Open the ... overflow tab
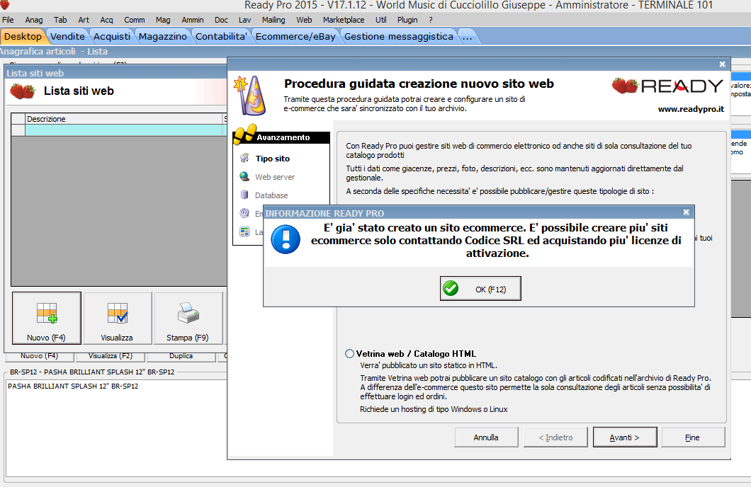Image resolution: width=751 pixels, height=487 pixels. [468, 36]
